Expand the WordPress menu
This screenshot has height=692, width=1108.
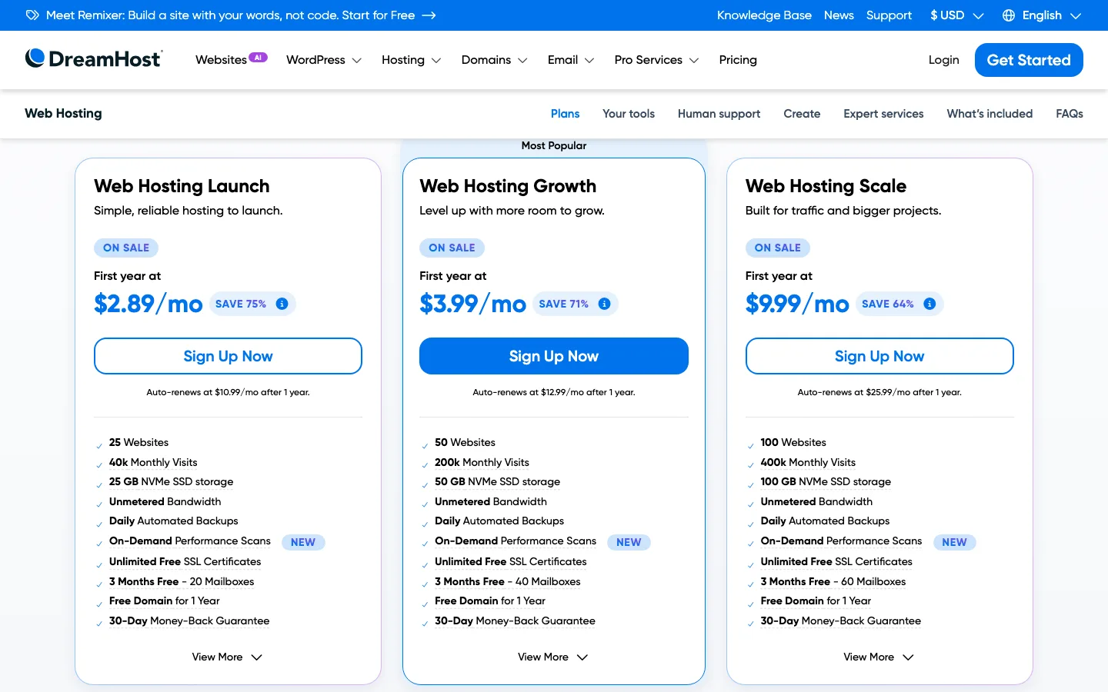[324, 60]
